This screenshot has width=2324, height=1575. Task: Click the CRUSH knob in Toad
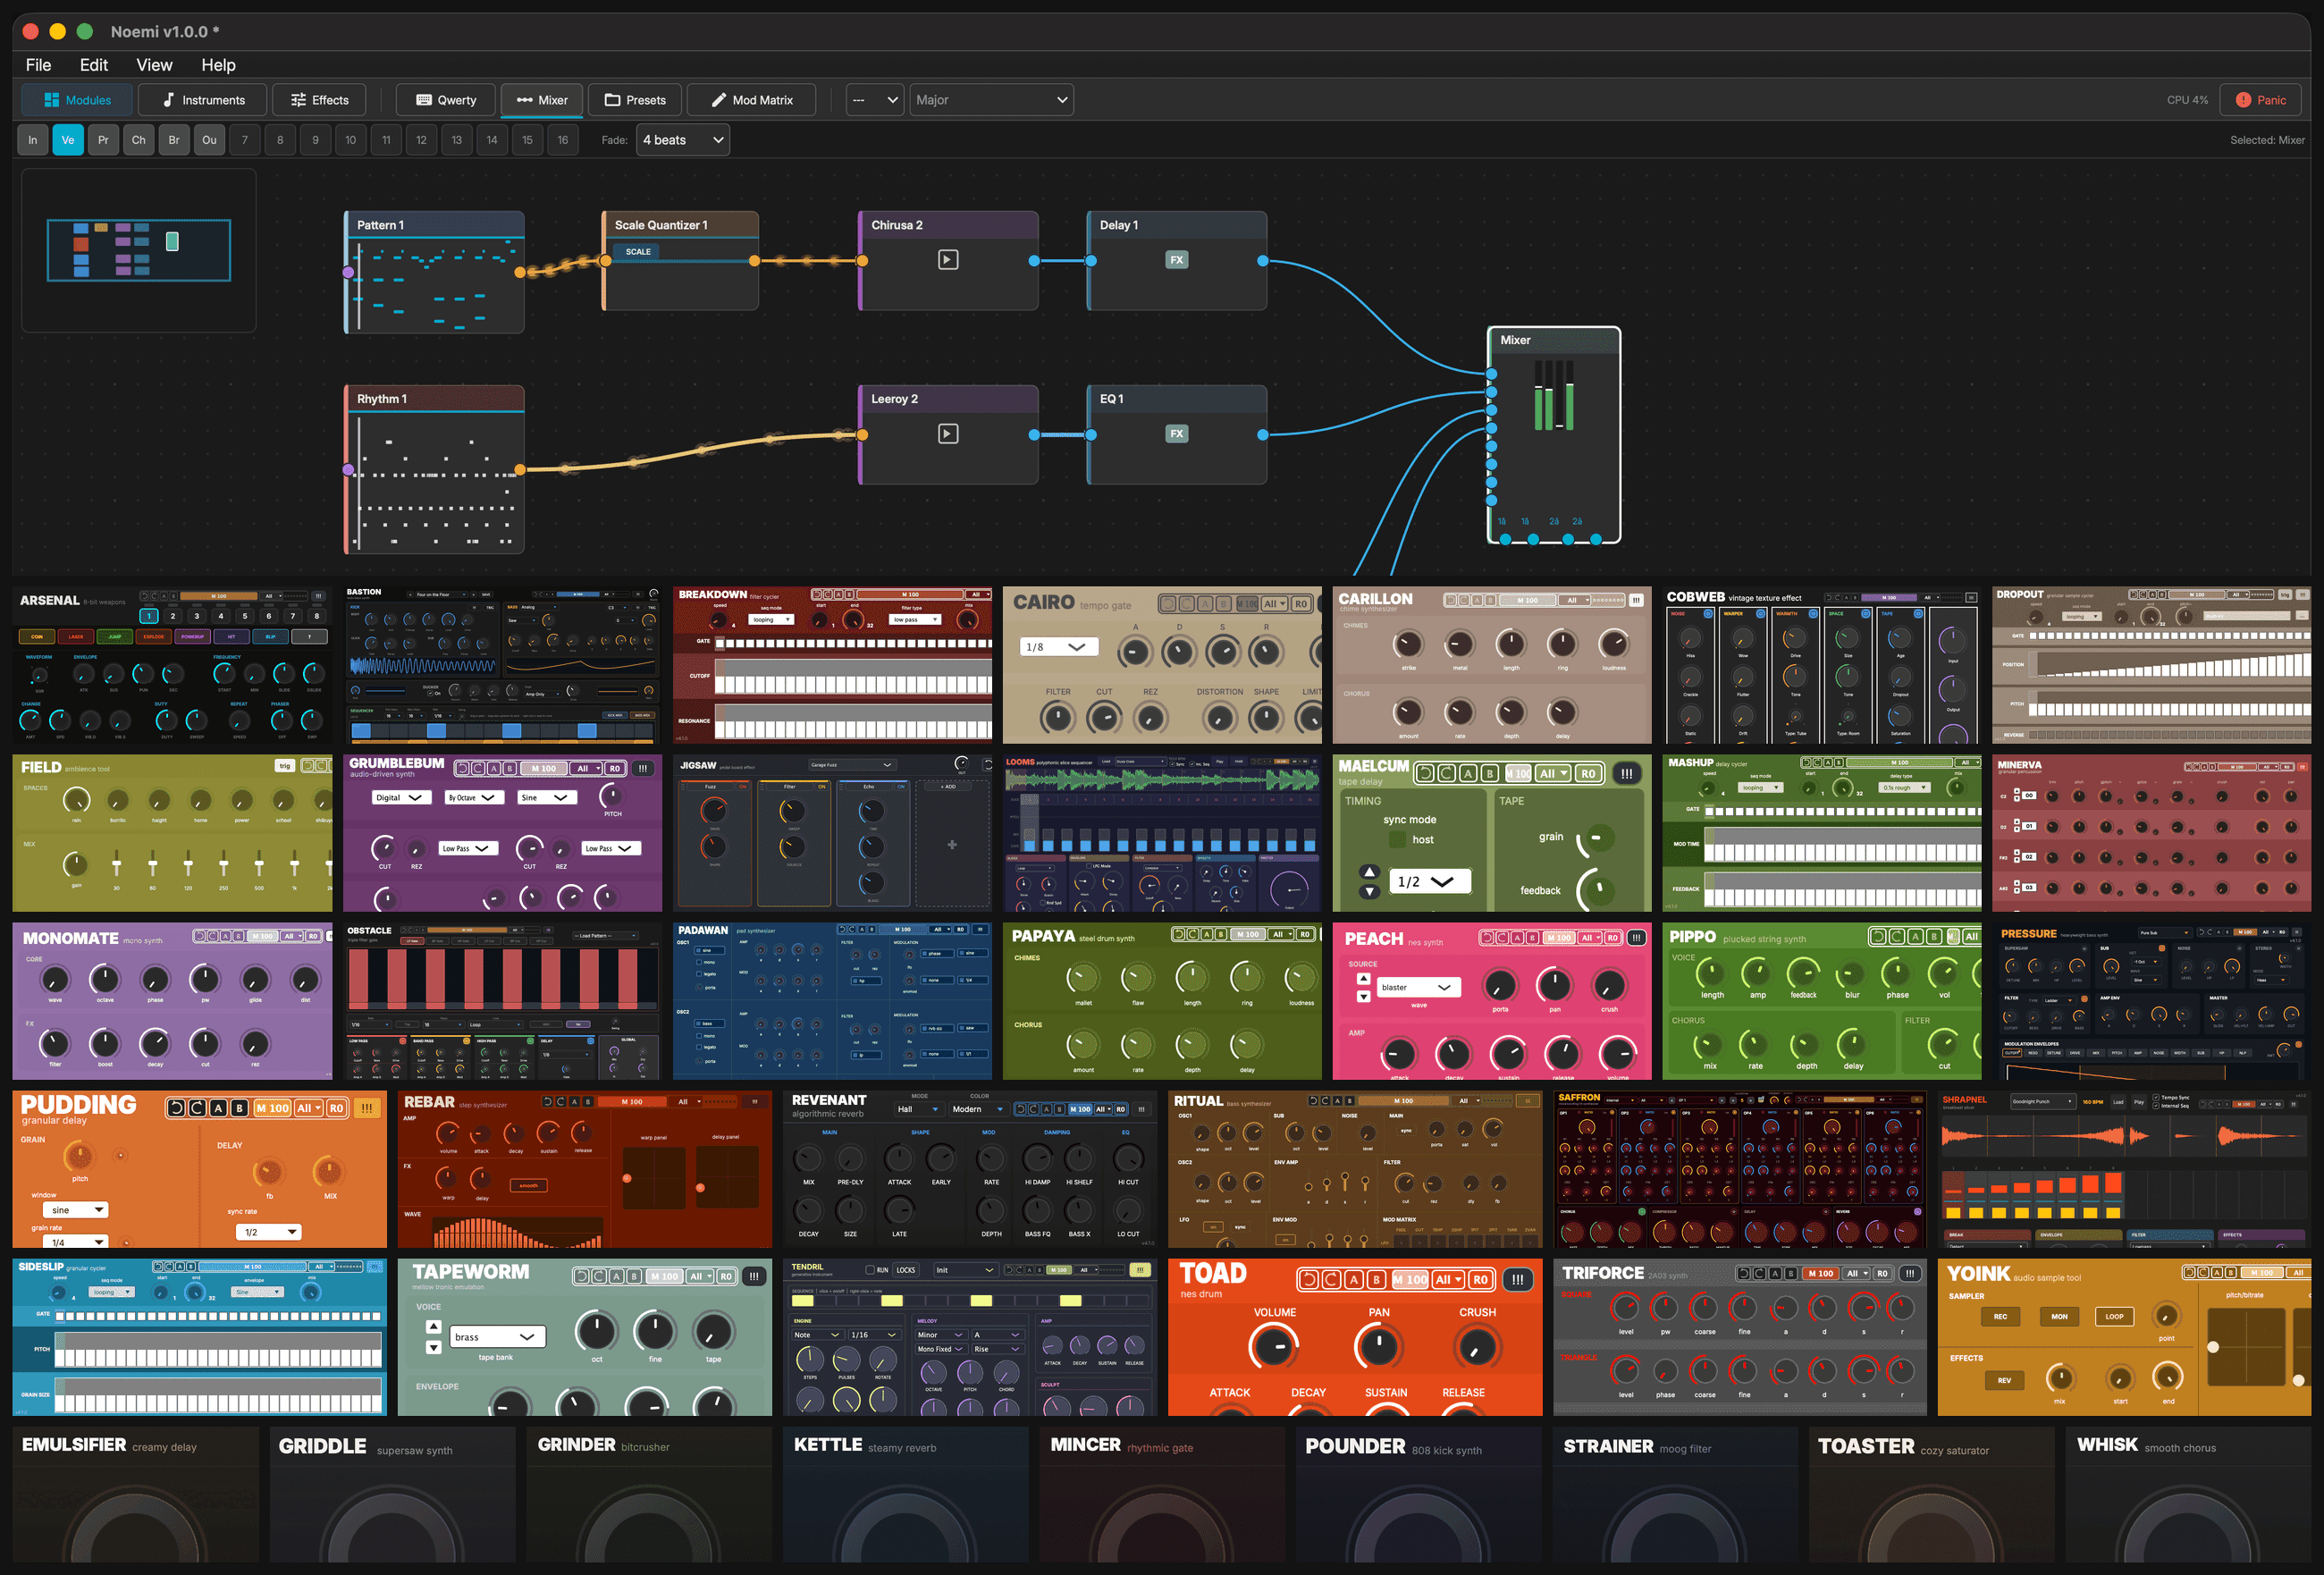tap(1477, 1347)
